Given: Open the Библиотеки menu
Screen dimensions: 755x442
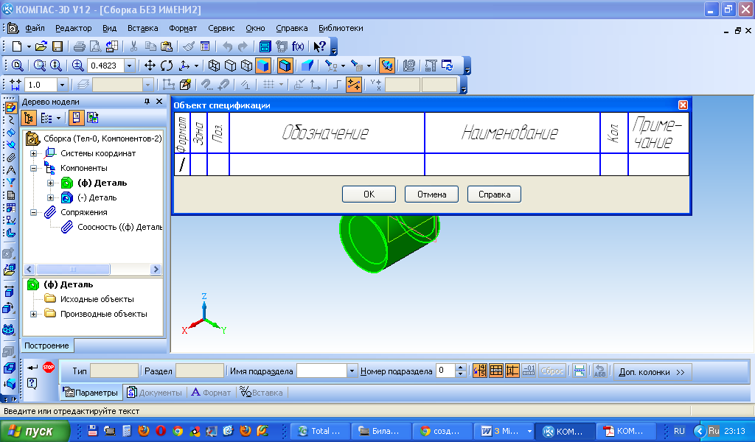Looking at the screenshot, I should pyautogui.click(x=341, y=29).
